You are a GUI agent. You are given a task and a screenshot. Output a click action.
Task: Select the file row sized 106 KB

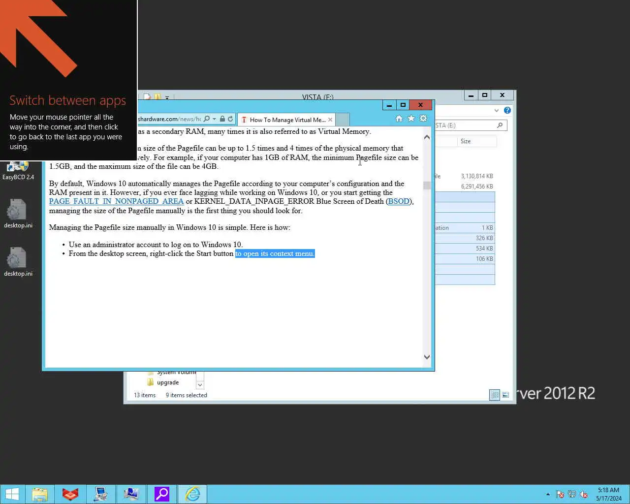click(x=465, y=259)
